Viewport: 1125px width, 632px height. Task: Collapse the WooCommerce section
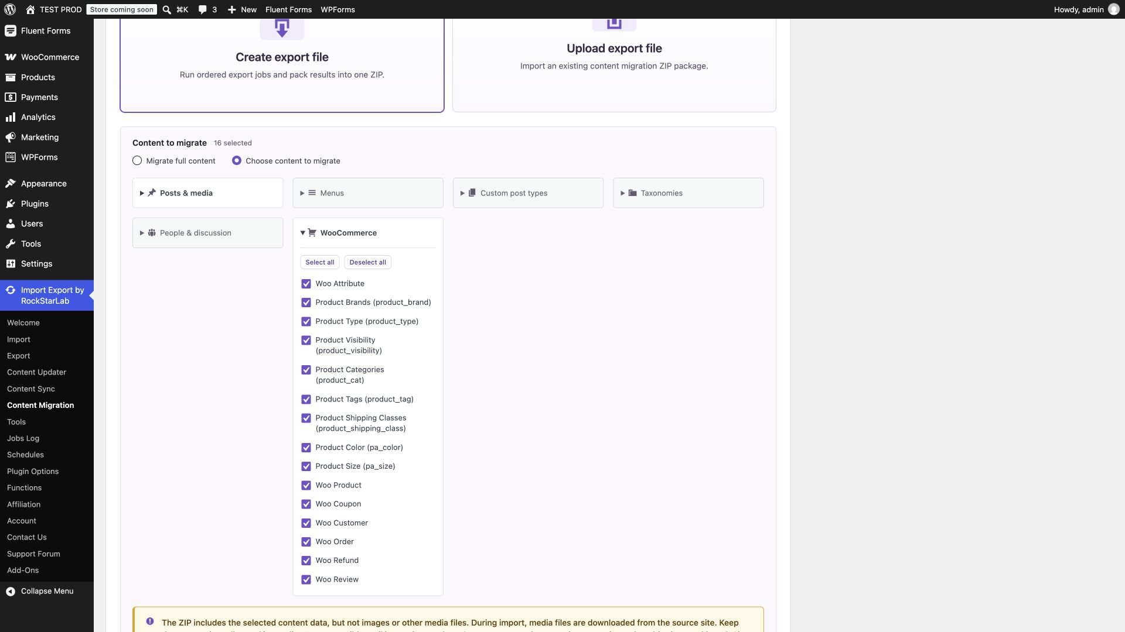tap(368, 233)
